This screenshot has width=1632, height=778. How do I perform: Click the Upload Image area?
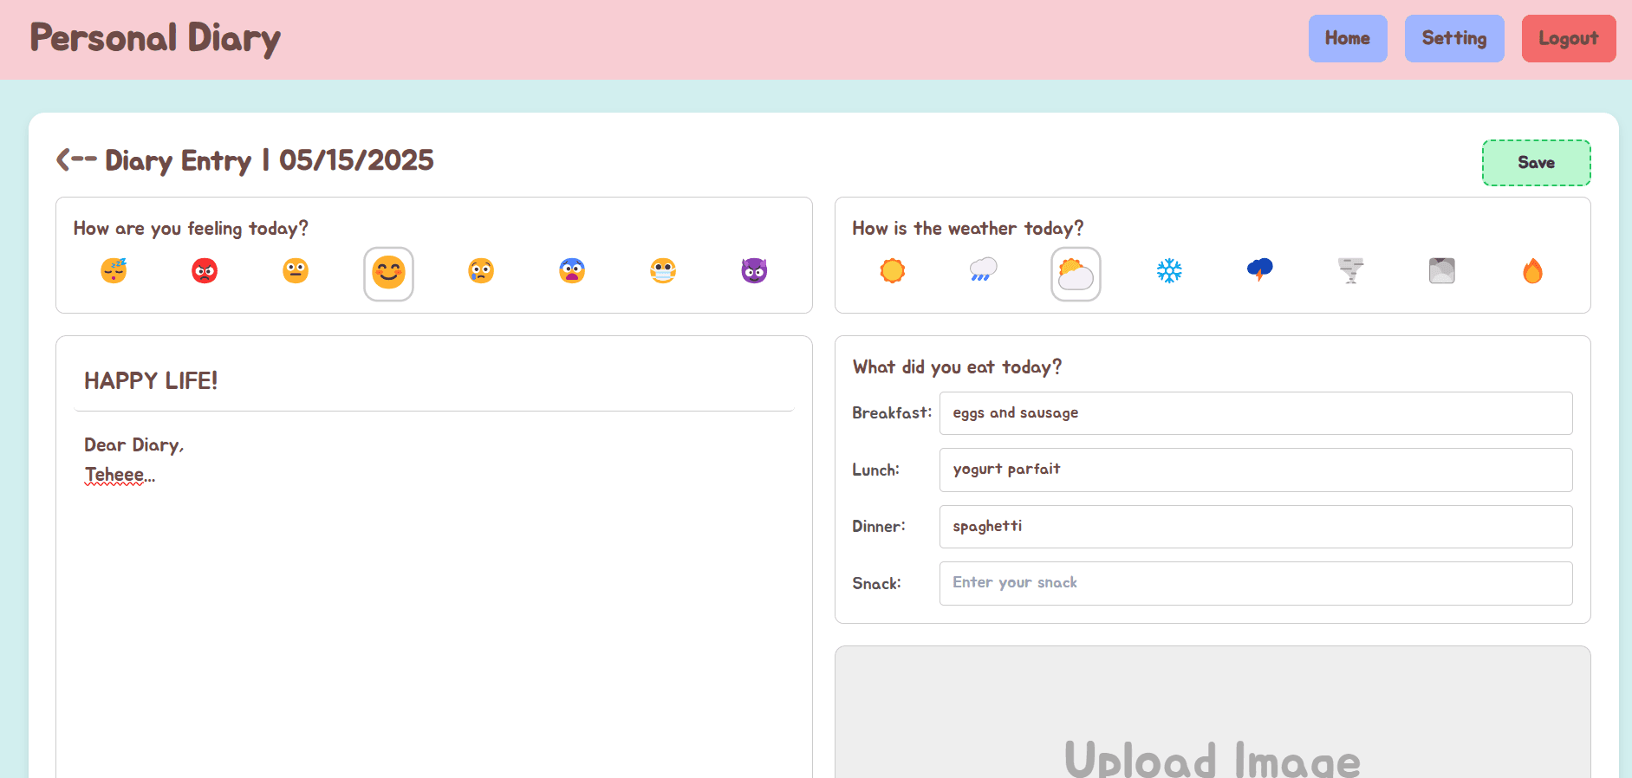click(1213, 712)
